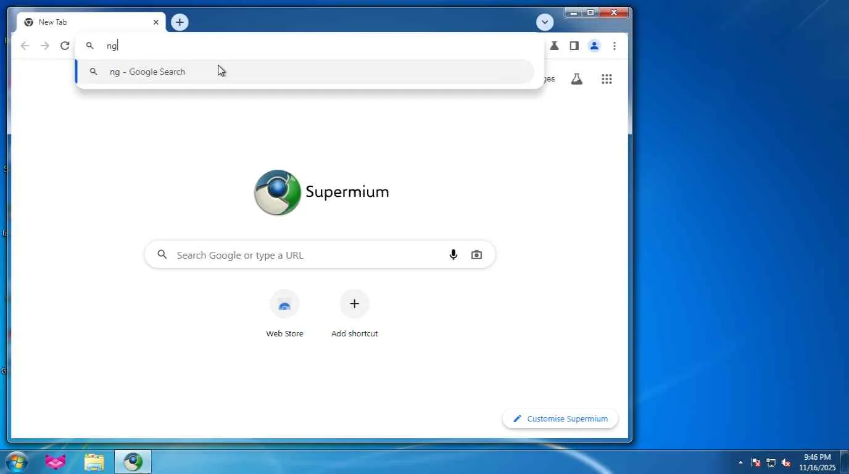The image size is (849, 474).
Task: Choose the "ng - Google Search" suggestion
Action: click(x=305, y=72)
